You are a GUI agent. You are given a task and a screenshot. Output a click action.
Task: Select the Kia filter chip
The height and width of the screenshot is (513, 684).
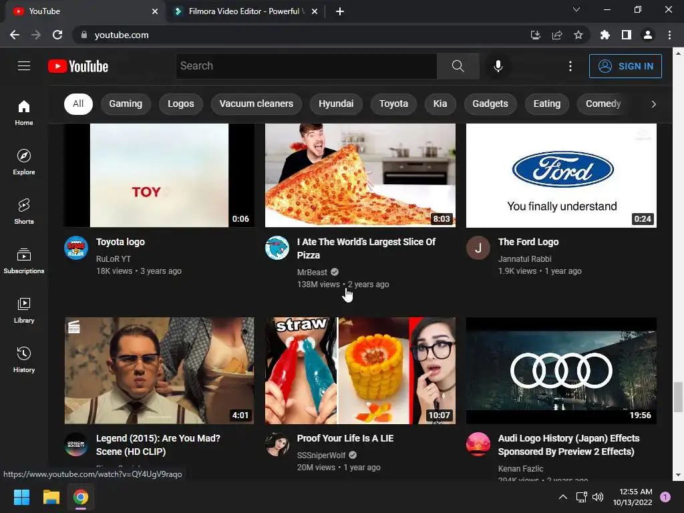click(440, 104)
